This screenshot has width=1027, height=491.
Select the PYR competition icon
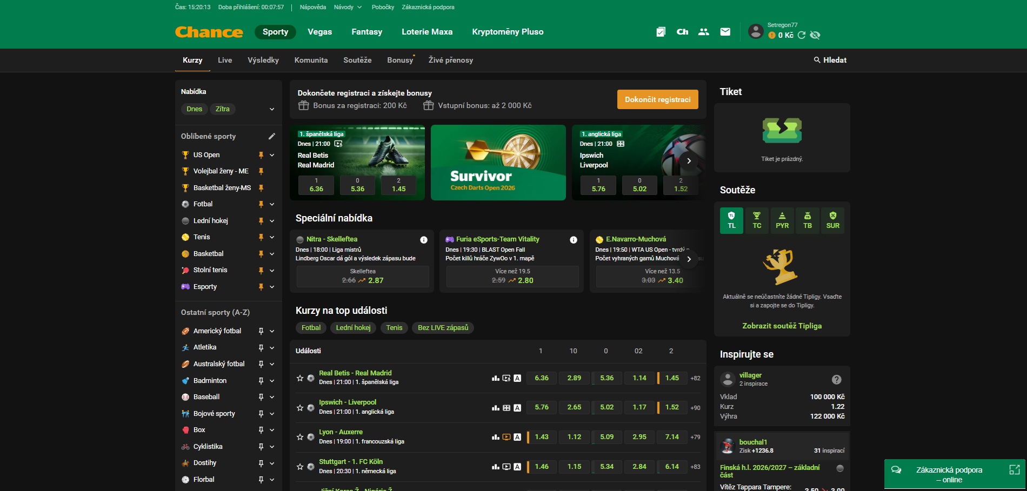[782, 220]
